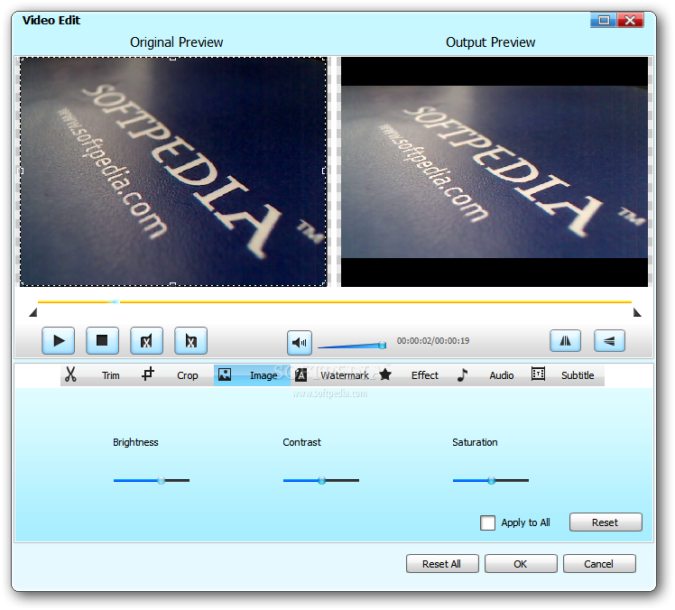Mute the volume speaker icon
675x610 pixels.
300,343
